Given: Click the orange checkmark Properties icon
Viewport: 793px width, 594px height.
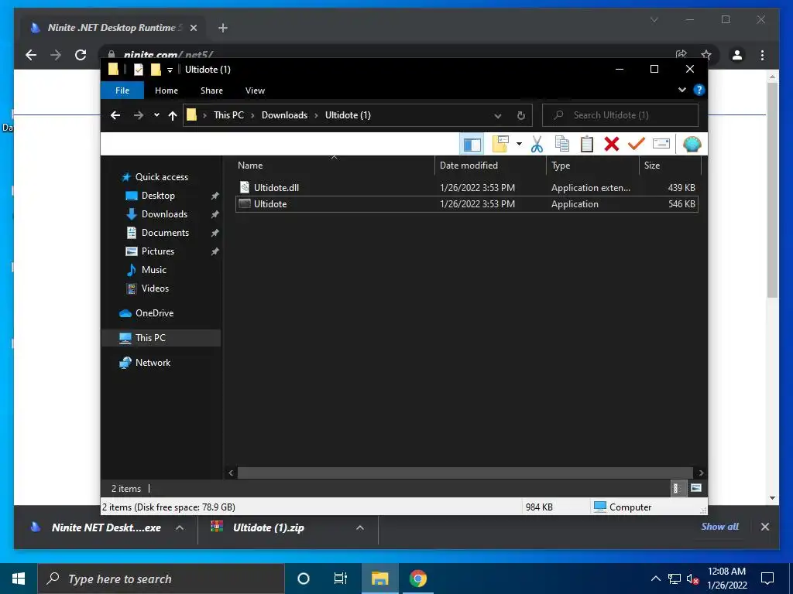Looking at the screenshot, I should pos(637,144).
